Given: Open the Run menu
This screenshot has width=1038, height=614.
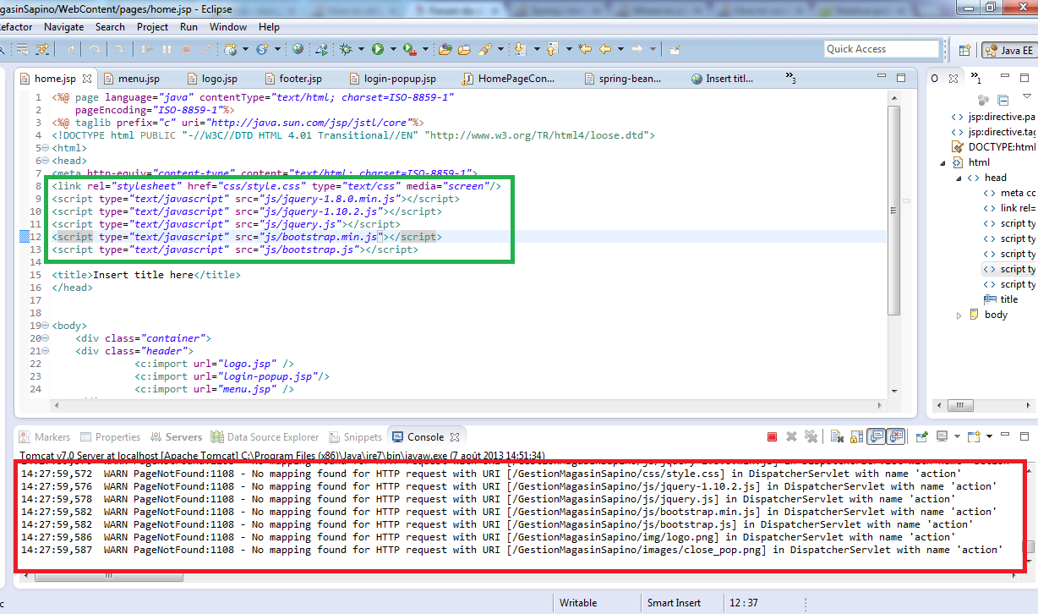Looking at the screenshot, I should click(x=188, y=27).
